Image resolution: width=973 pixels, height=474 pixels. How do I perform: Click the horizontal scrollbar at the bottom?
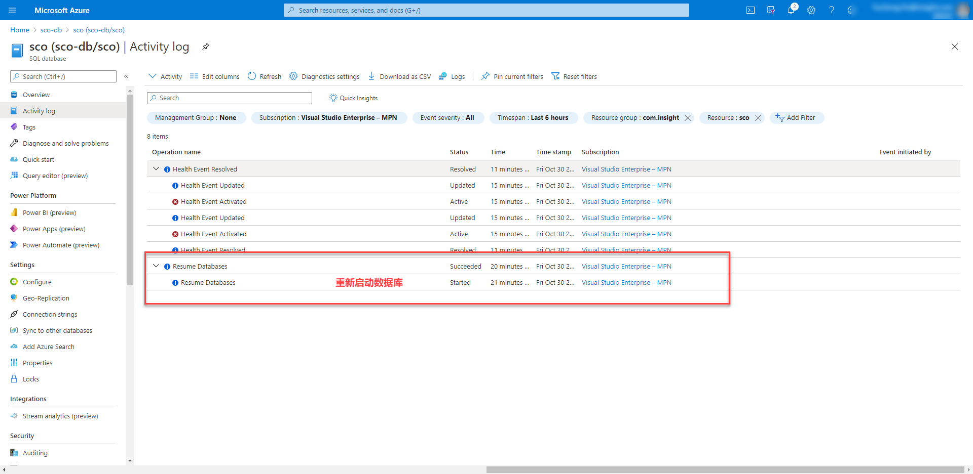pyautogui.click(x=725, y=470)
